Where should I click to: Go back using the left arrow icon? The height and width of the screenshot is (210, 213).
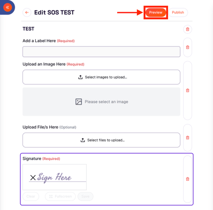[27, 12]
